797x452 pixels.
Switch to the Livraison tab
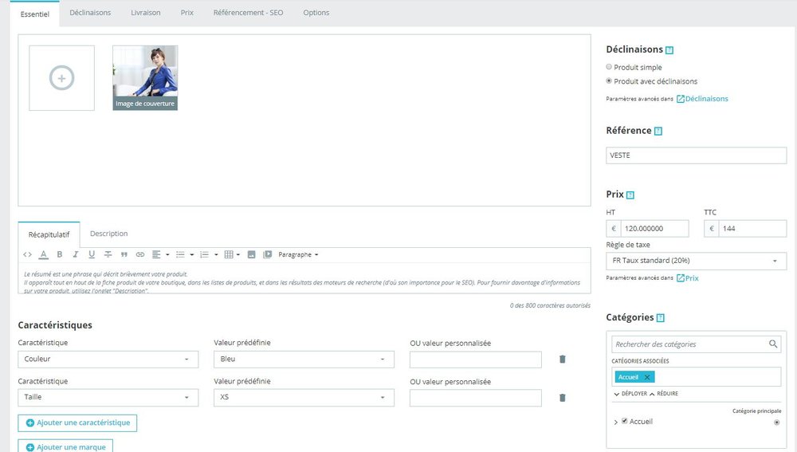coord(145,13)
